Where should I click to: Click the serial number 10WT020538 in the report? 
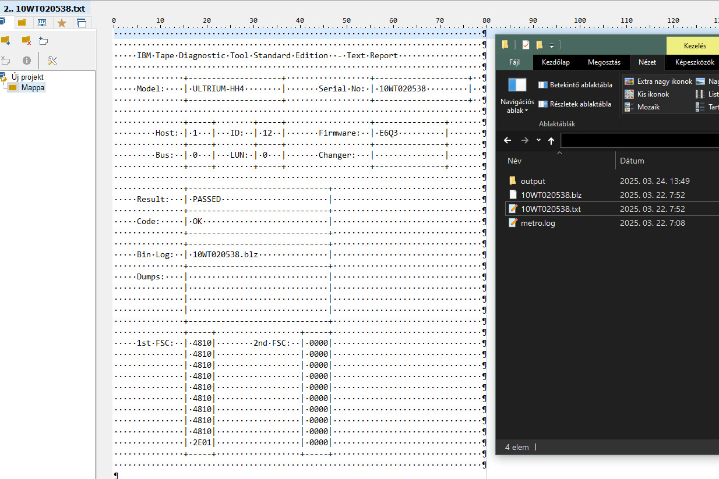click(403, 88)
